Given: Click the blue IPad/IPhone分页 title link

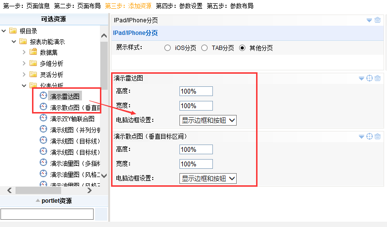Looking at the screenshot, I should [135, 33].
